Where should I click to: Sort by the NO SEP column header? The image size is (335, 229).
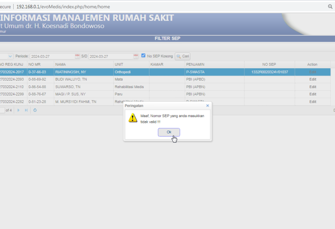(x=269, y=64)
